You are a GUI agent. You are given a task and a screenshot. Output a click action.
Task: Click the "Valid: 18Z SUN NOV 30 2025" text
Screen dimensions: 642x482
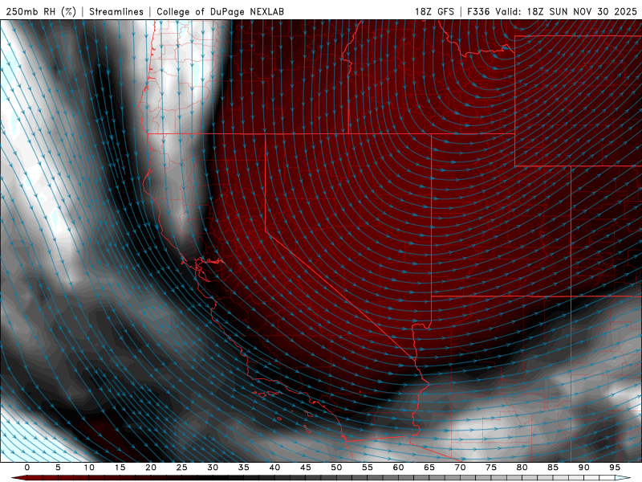567,11
